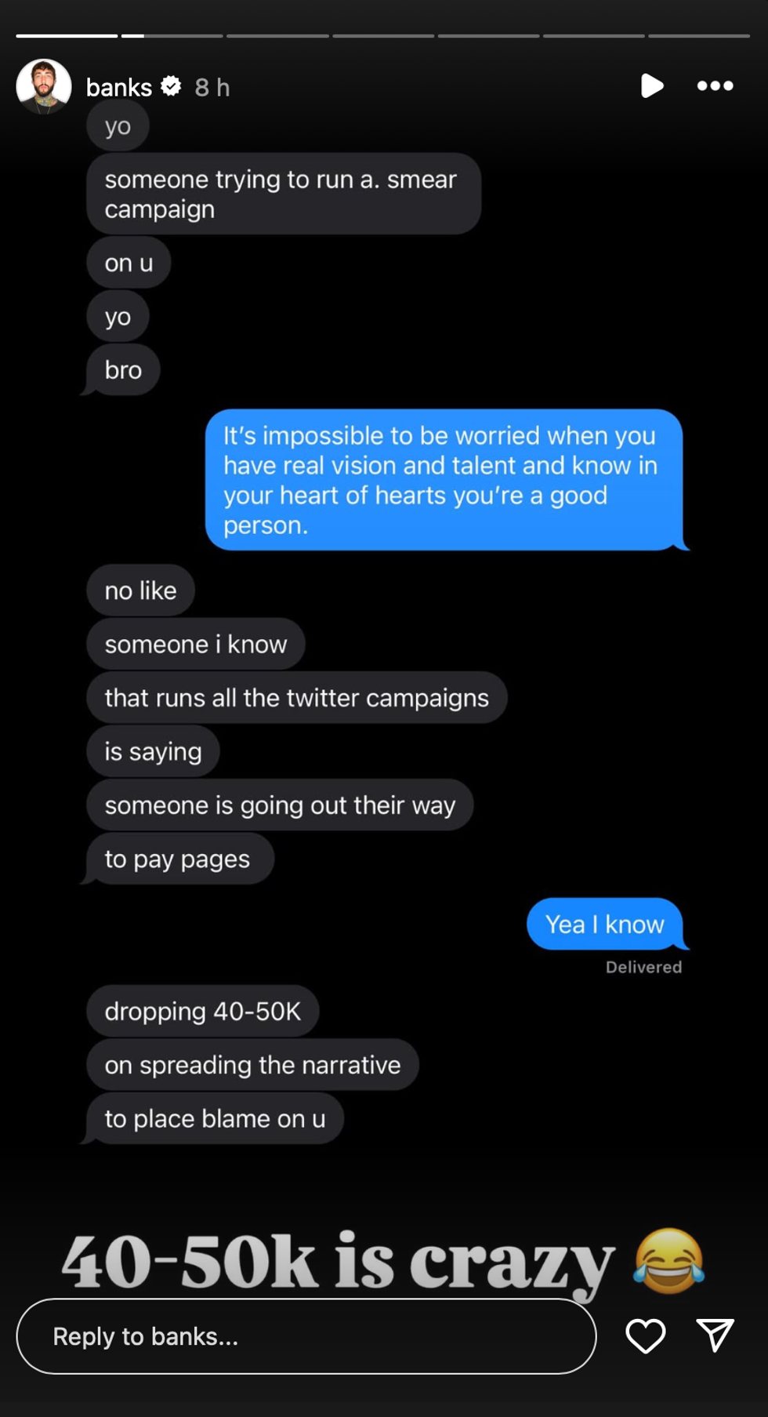This screenshot has height=1417, width=768.
Task: Click the Reply to banks input field
Action: [306, 1335]
